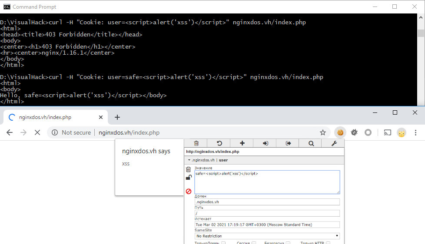This screenshot has width=425, height=244.
Task: Click the Not secure label
Action: click(76, 132)
